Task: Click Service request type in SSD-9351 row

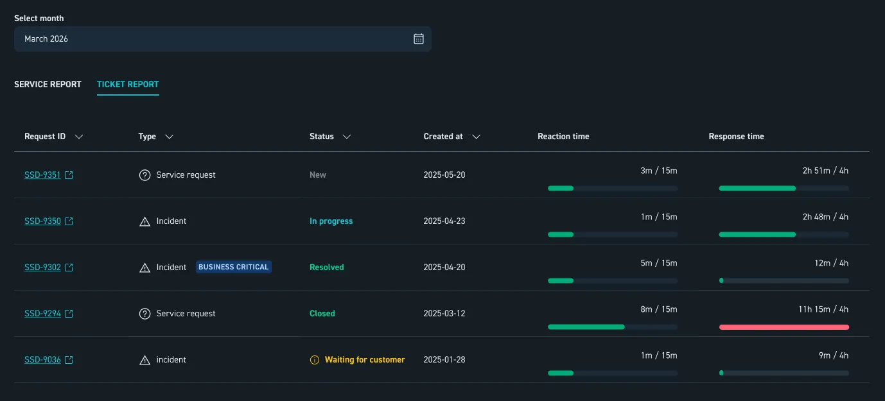Action: click(x=186, y=175)
